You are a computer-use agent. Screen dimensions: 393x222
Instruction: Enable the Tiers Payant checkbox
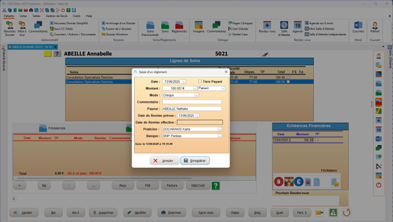click(200, 81)
